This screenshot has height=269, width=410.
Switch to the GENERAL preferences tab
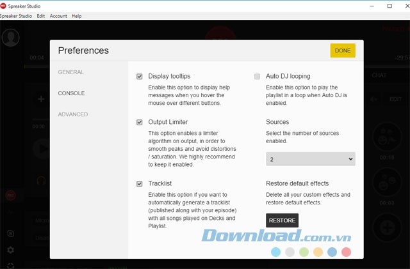coord(70,72)
